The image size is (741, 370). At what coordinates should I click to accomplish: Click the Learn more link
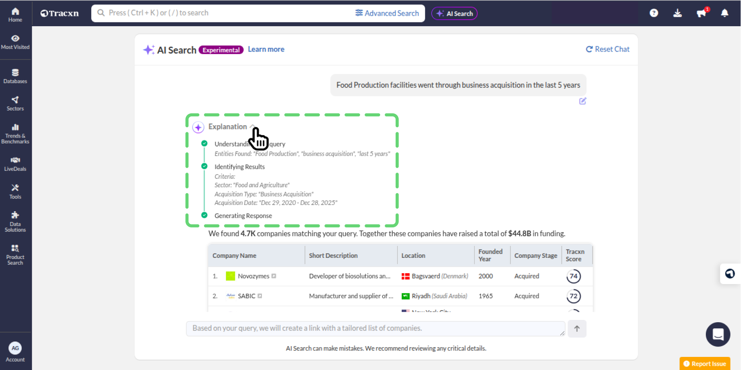pos(266,49)
